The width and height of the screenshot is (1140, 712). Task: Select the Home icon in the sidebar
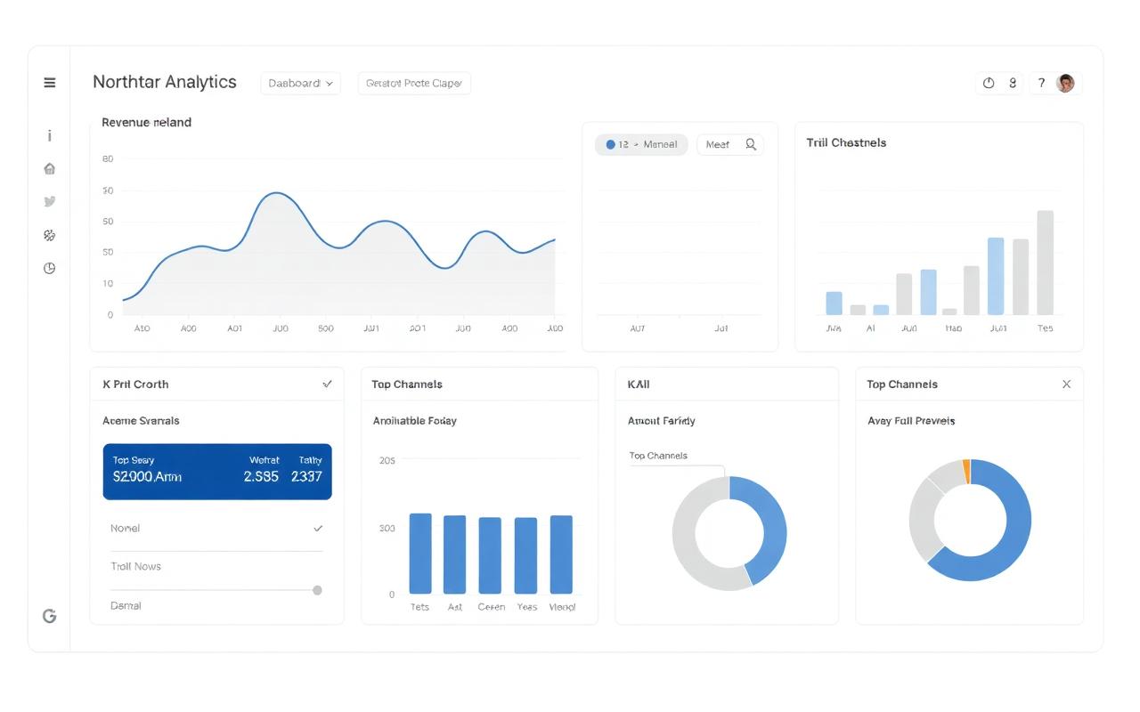pos(50,168)
